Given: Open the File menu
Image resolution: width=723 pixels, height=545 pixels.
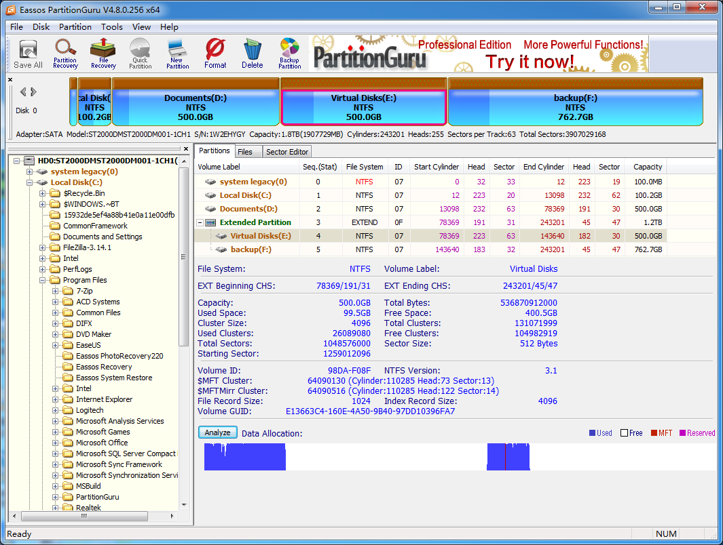Looking at the screenshot, I should point(16,26).
